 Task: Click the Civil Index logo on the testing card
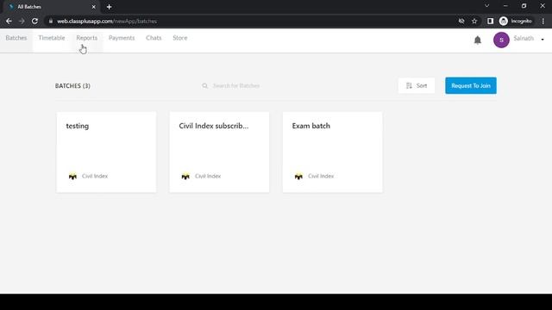coord(72,176)
